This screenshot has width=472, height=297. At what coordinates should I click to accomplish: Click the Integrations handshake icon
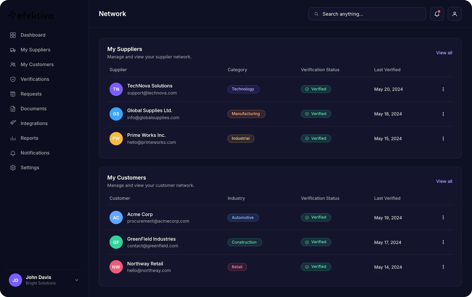13,123
